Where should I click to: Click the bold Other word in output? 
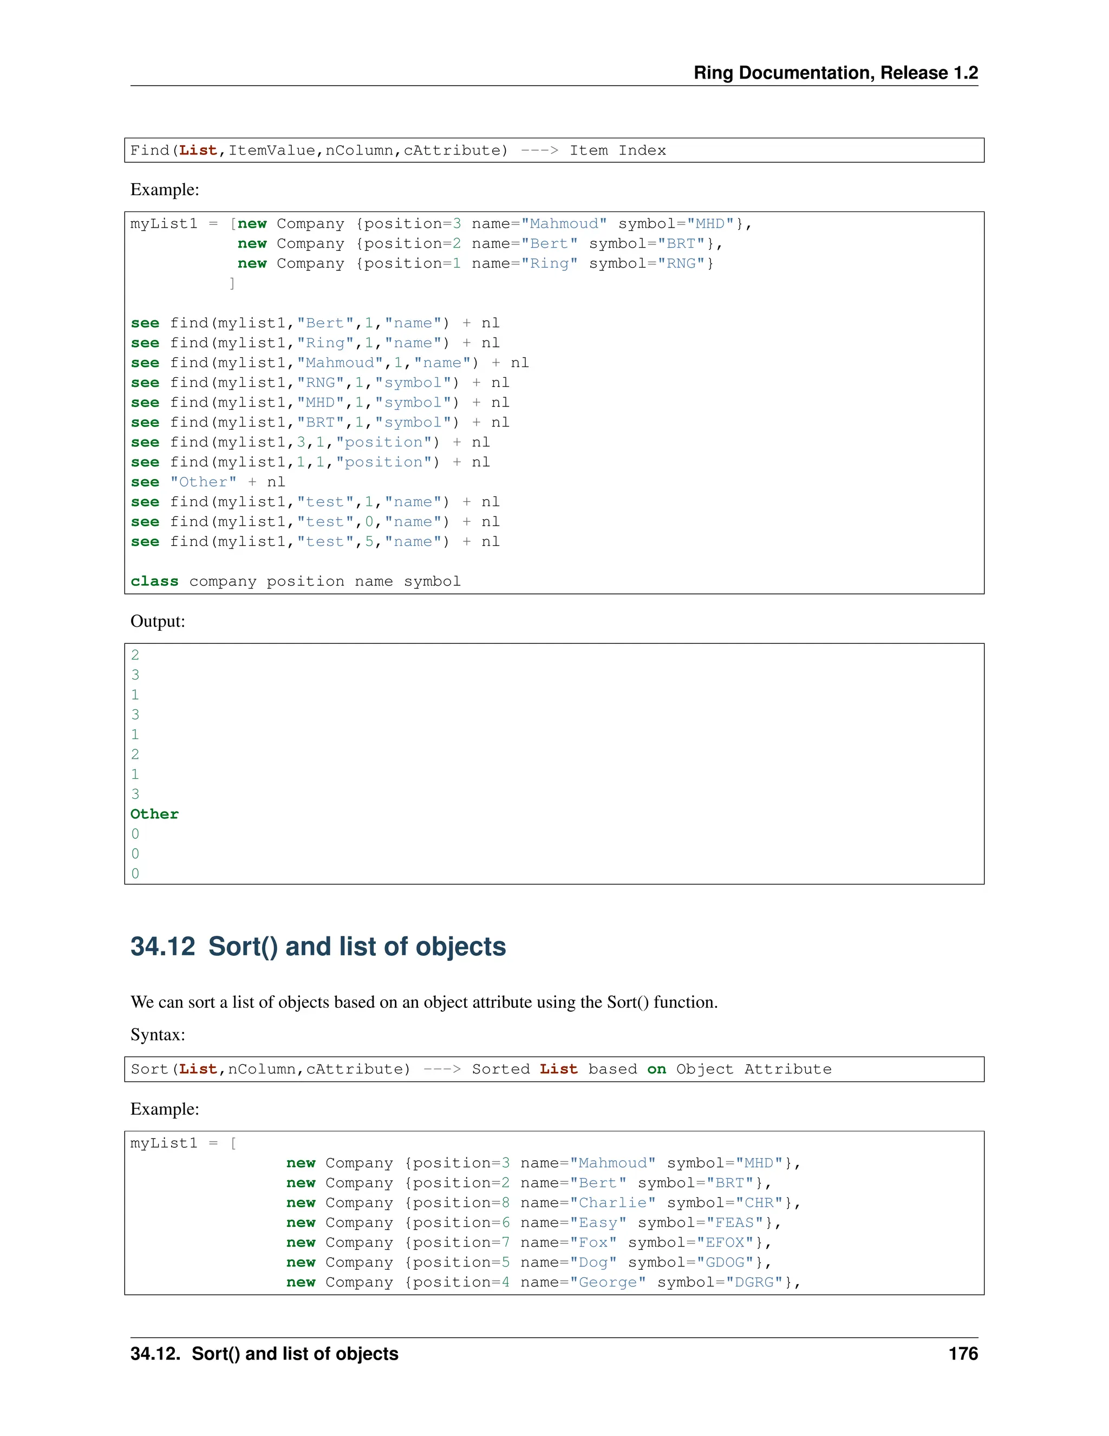pos(154,814)
